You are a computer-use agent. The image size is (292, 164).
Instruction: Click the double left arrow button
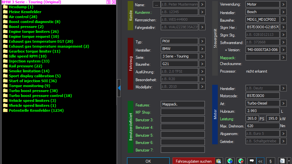tap(260, 161)
